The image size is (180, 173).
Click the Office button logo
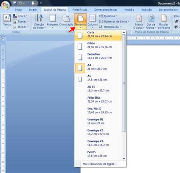tap(5, 6)
